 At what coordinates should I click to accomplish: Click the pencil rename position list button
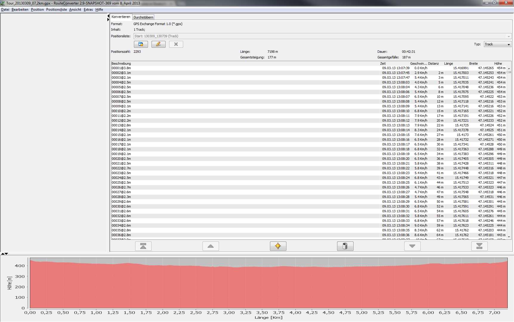pos(158,44)
